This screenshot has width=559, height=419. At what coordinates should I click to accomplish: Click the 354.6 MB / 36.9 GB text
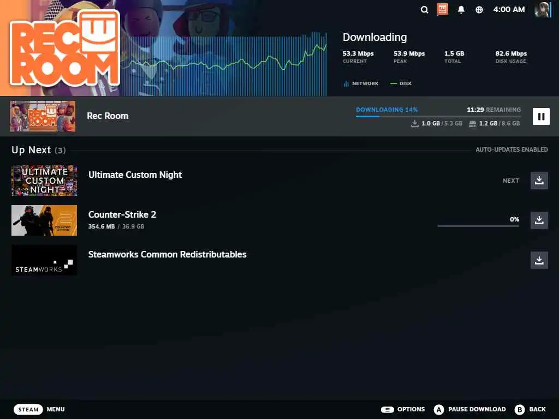[x=116, y=226]
